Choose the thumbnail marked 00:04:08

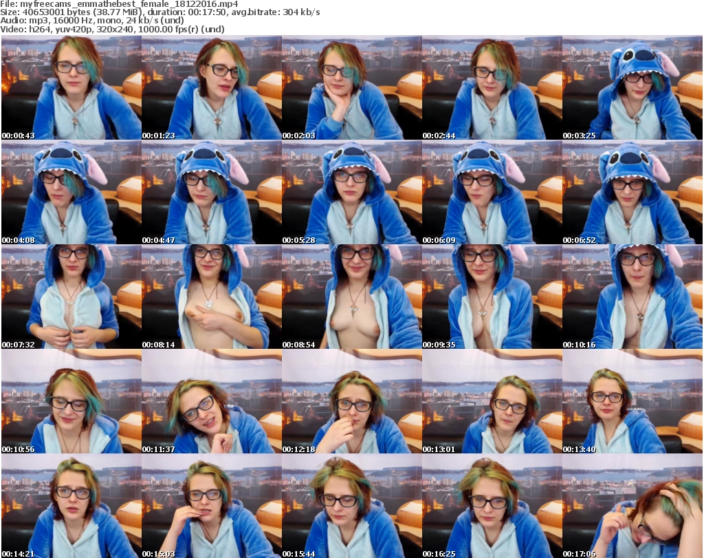point(71,192)
